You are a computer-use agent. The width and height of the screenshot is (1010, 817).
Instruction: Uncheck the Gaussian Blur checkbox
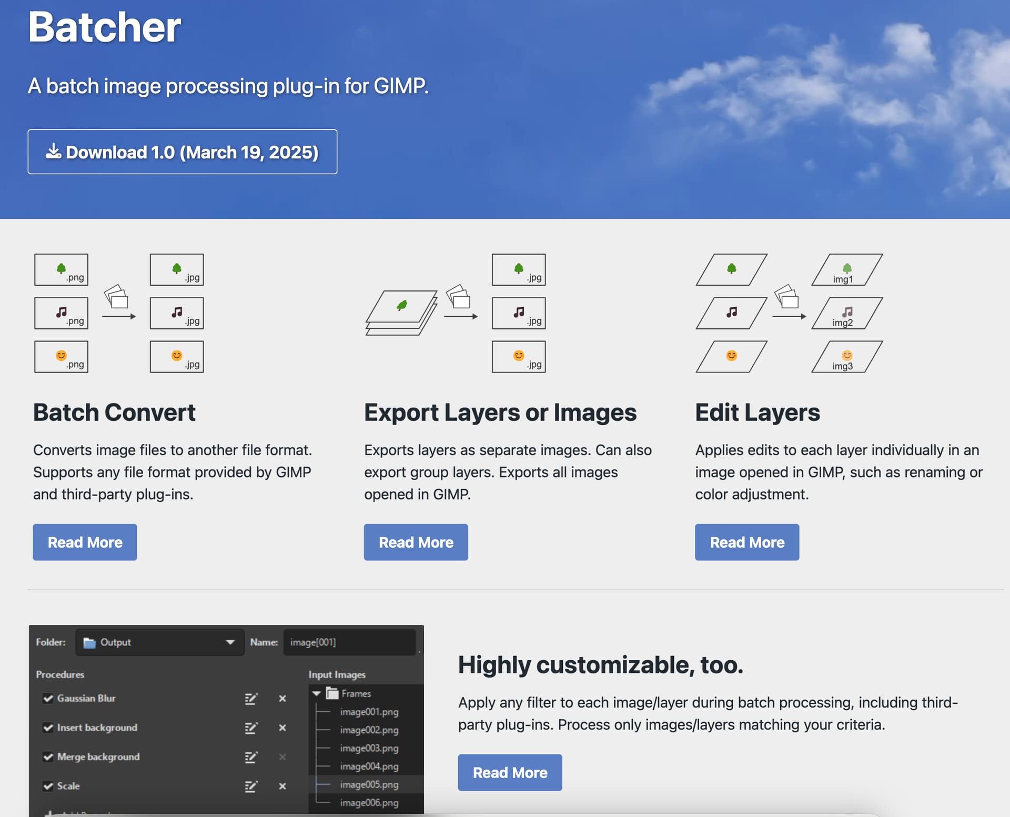coord(48,699)
